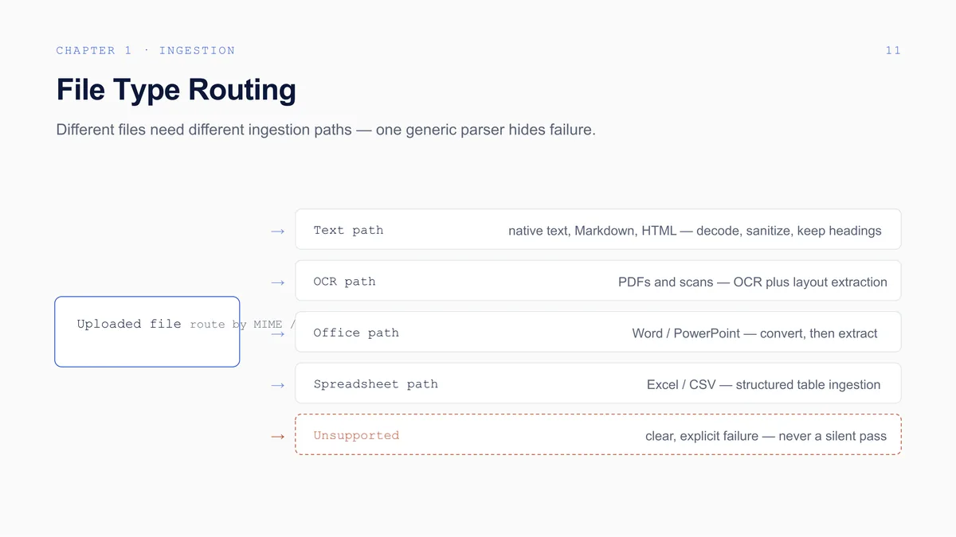Click the red arrow beside Unsupported

pyautogui.click(x=277, y=437)
